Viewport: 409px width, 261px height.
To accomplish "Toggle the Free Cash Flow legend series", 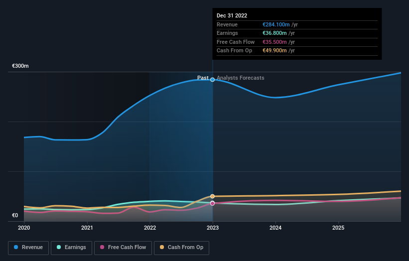I will tap(123, 248).
